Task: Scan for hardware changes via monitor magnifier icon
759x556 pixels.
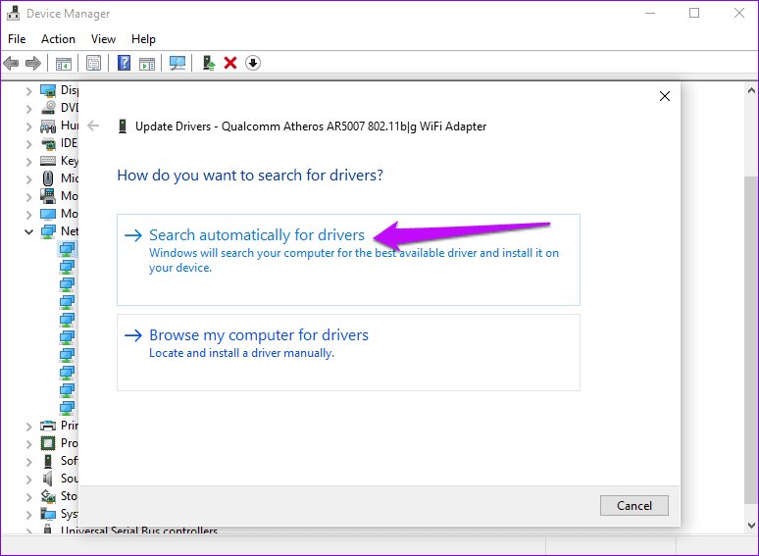Action: (x=177, y=63)
